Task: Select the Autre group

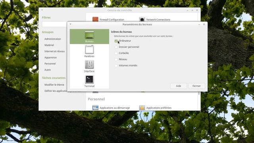Action: click(x=48, y=70)
